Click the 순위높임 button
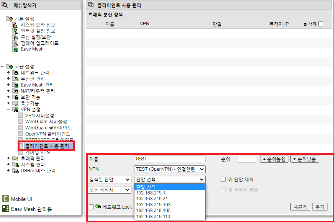334x222 pixels. point(274,159)
